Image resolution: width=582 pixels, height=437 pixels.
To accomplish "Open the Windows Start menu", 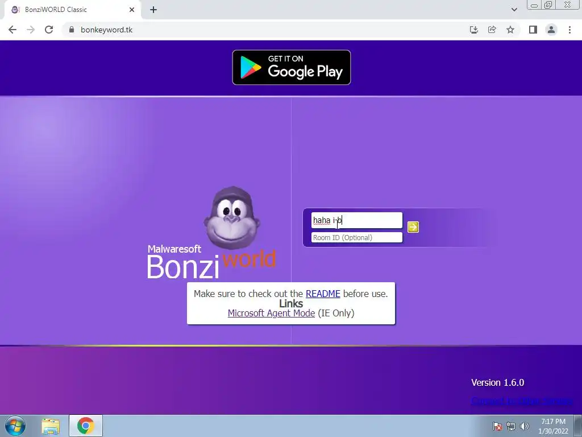I will (15, 426).
